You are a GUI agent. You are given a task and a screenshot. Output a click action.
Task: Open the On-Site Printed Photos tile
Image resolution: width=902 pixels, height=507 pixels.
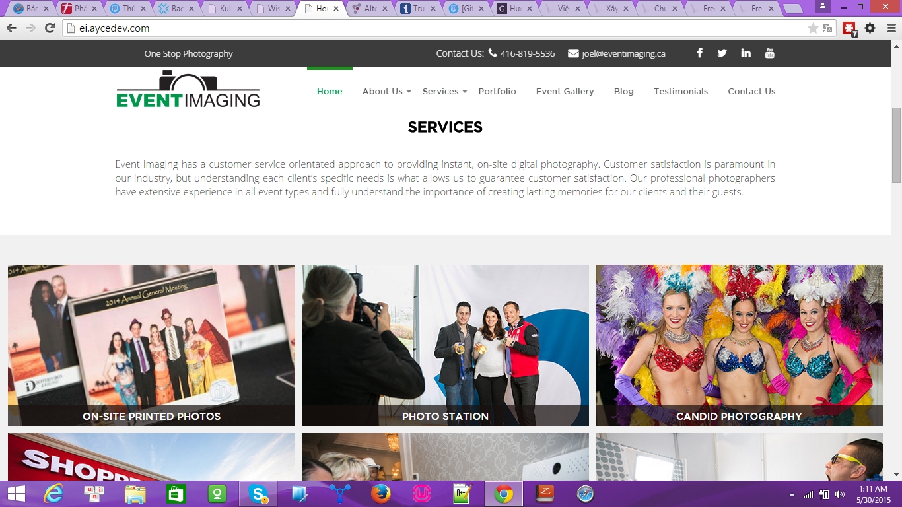click(x=151, y=345)
